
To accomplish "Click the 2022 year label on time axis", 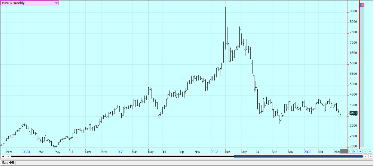I will click(214, 151).
